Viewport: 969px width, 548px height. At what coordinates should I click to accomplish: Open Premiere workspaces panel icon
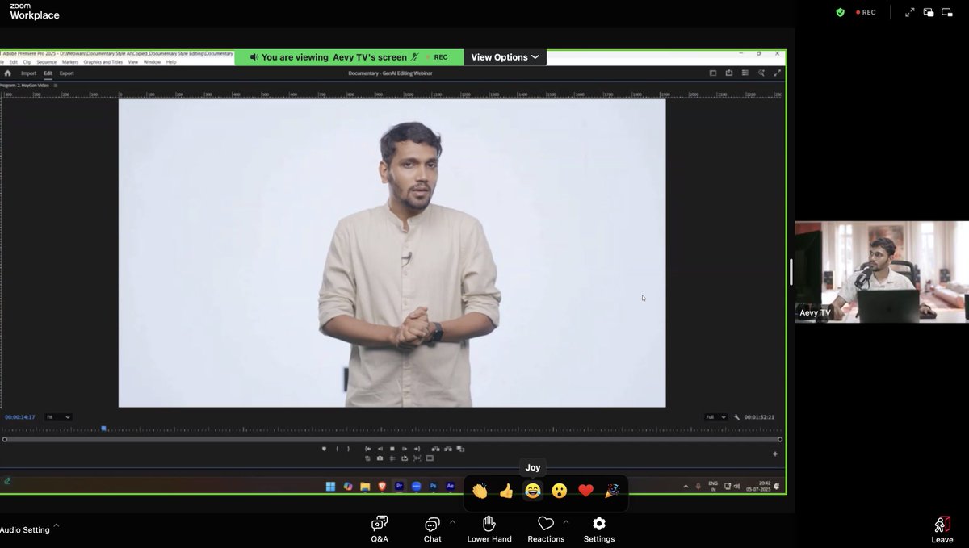[x=713, y=73]
